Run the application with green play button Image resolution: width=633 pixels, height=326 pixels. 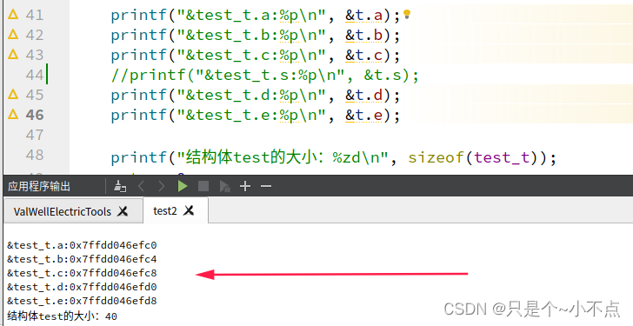(183, 186)
